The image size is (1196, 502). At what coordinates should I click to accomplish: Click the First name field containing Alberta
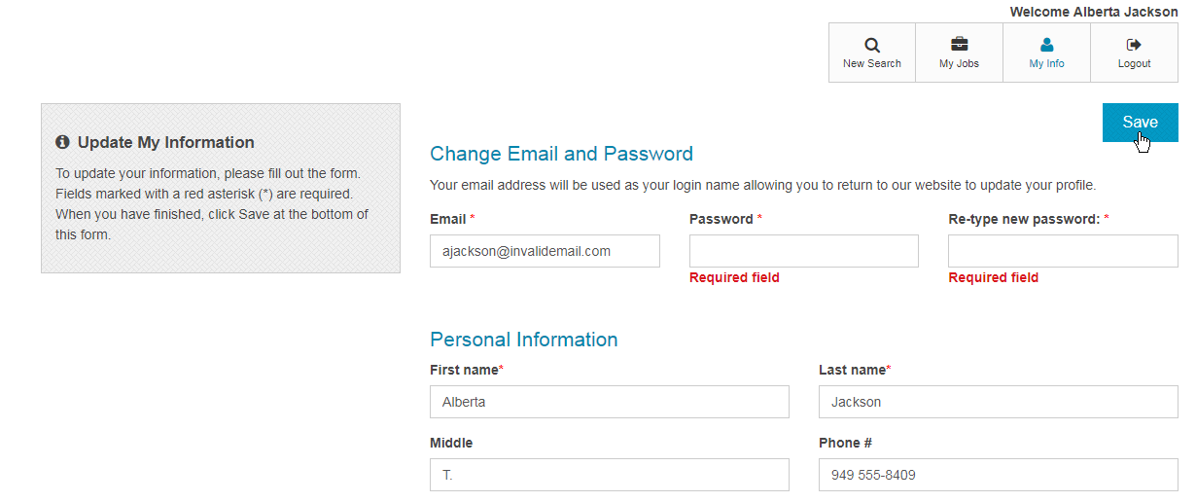[x=609, y=402]
